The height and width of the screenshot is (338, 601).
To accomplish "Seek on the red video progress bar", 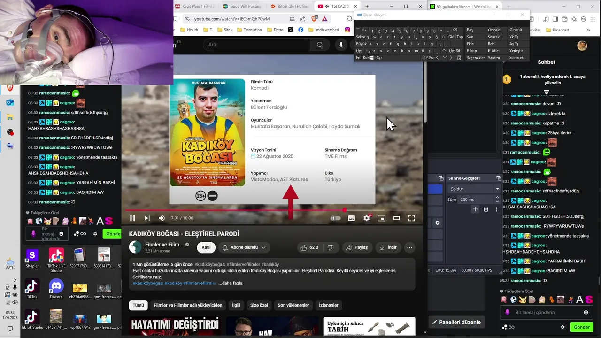I will pyautogui.click(x=271, y=210).
